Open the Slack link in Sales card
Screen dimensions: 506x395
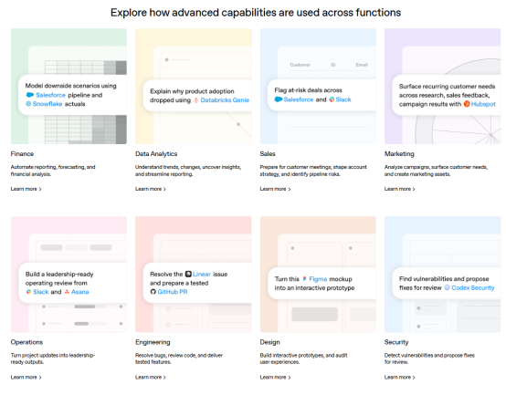pos(343,99)
